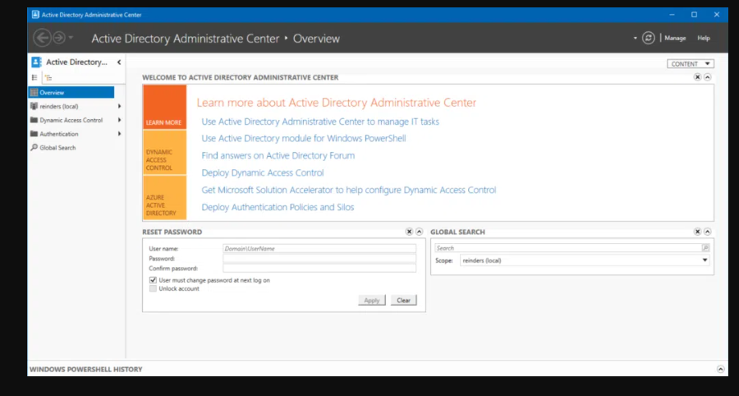Click the Clear button in Reset Password

coord(403,301)
